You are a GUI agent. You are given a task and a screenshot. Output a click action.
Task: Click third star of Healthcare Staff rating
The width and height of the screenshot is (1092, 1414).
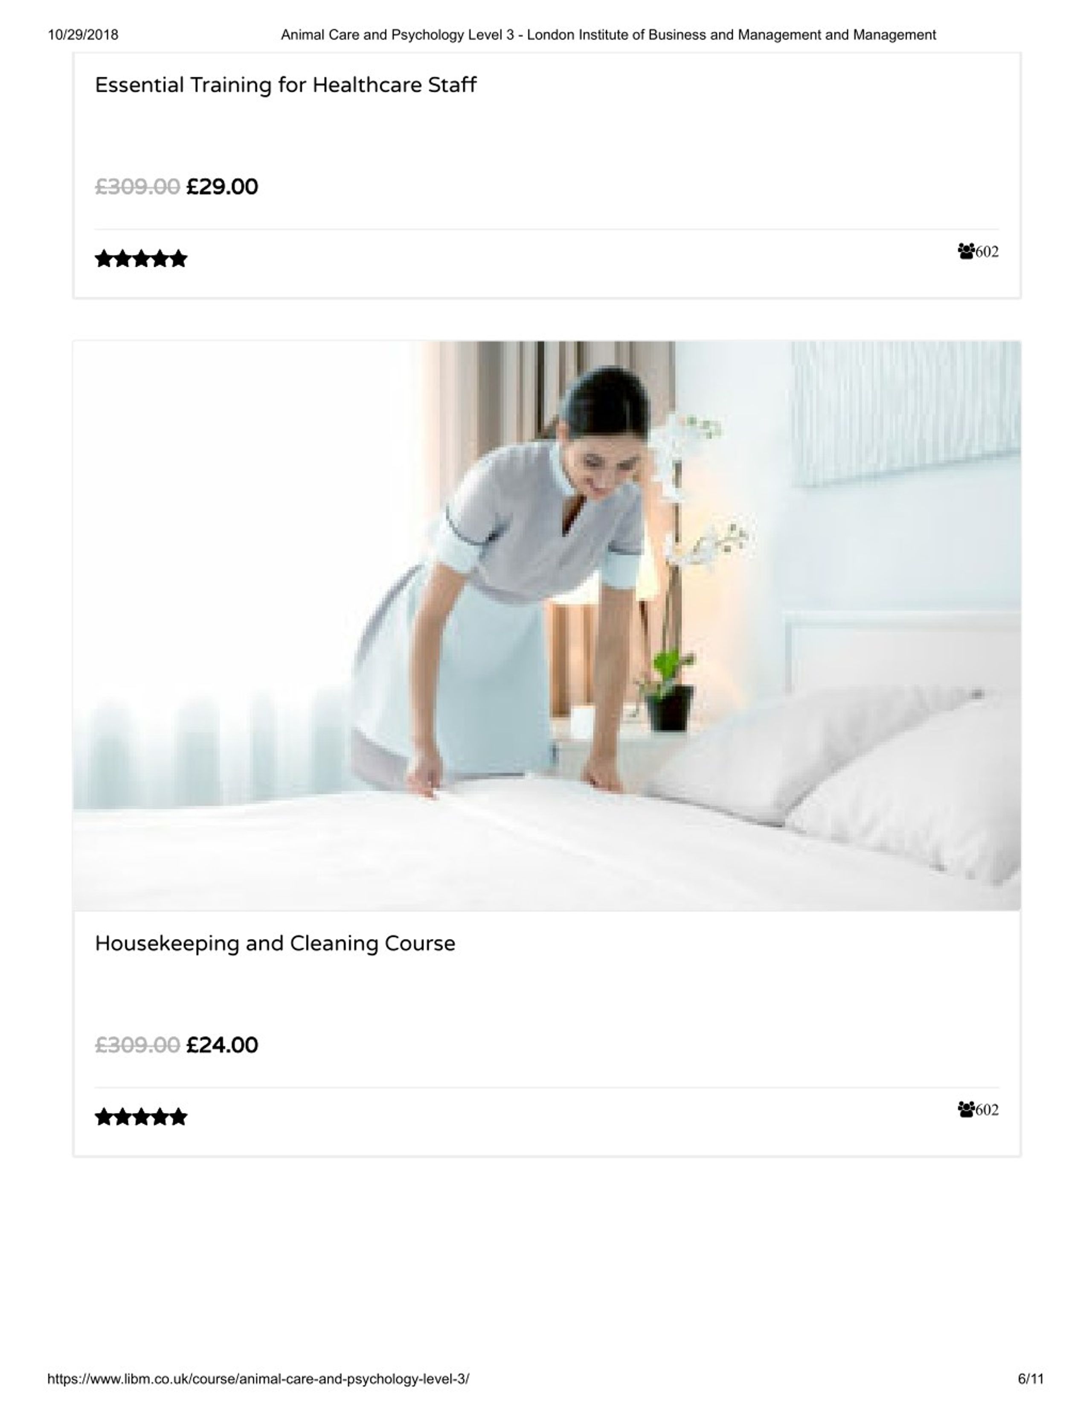(141, 259)
